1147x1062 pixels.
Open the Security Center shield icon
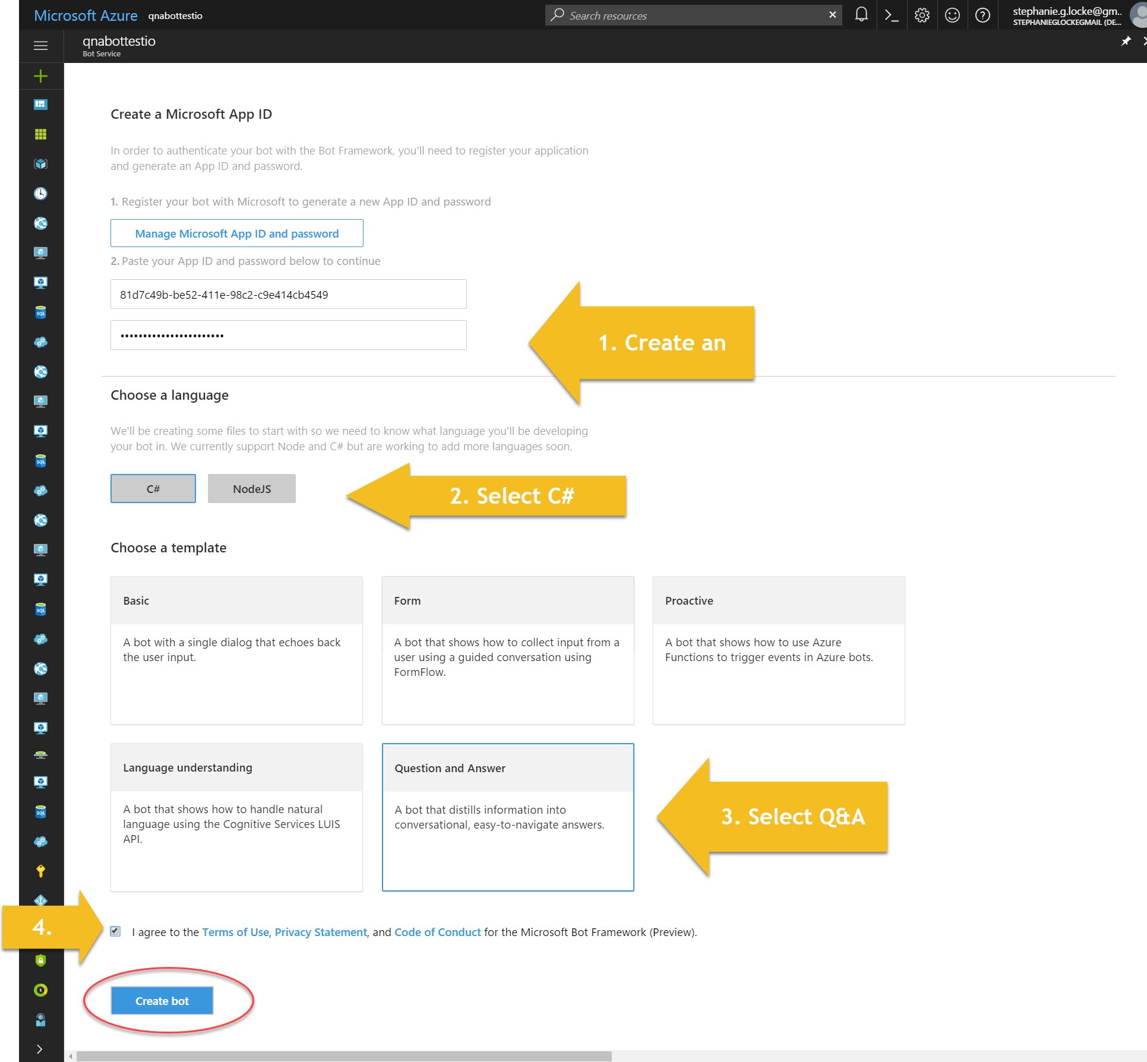(40, 960)
